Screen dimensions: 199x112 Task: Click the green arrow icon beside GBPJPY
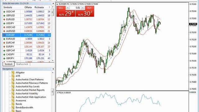pyautogui.click(x=4, y=58)
